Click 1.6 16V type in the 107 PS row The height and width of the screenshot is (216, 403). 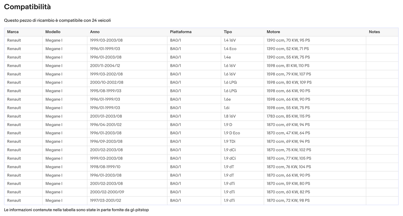230,74
